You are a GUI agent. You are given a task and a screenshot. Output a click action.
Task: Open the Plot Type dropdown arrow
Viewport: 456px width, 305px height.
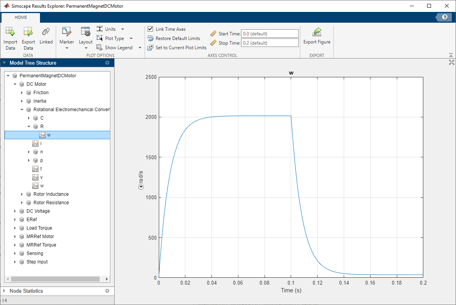[131, 38]
